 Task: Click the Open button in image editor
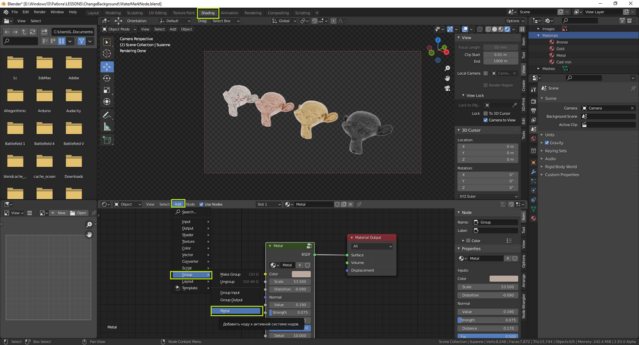(x=79, y=213)
